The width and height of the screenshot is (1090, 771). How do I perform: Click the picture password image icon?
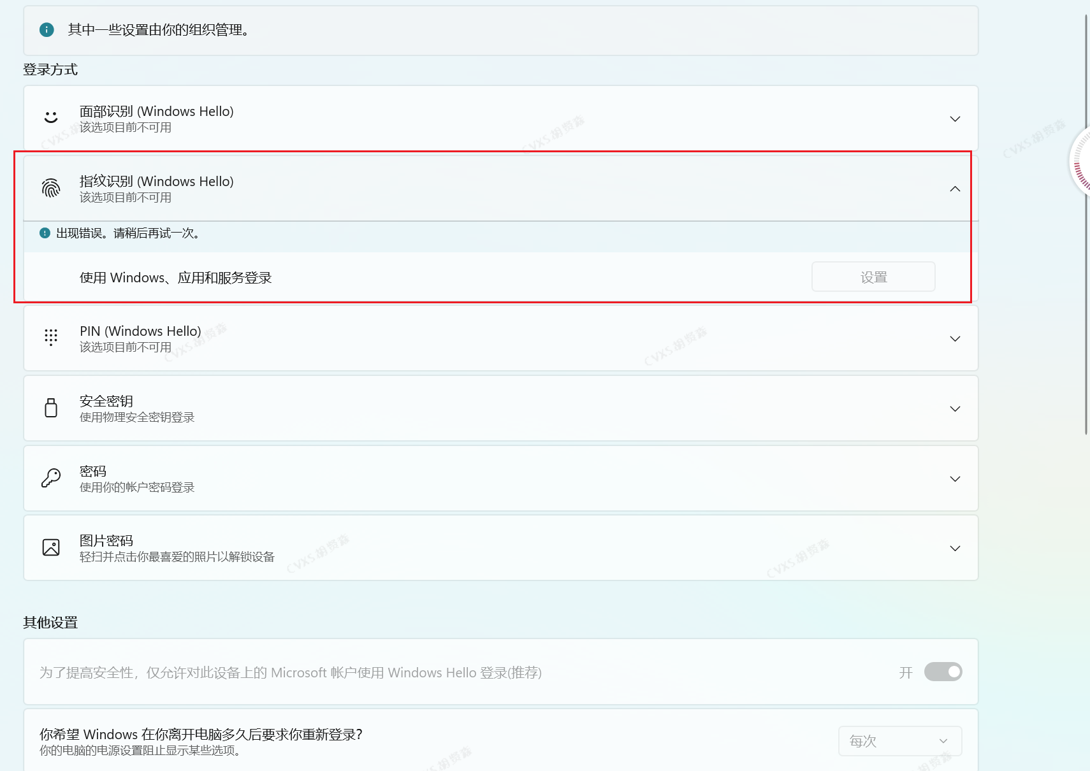click(x=51, y=547)
